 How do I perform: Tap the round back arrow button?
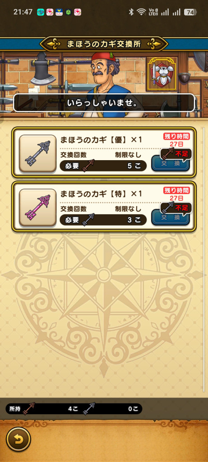click(x=18, y=439)
